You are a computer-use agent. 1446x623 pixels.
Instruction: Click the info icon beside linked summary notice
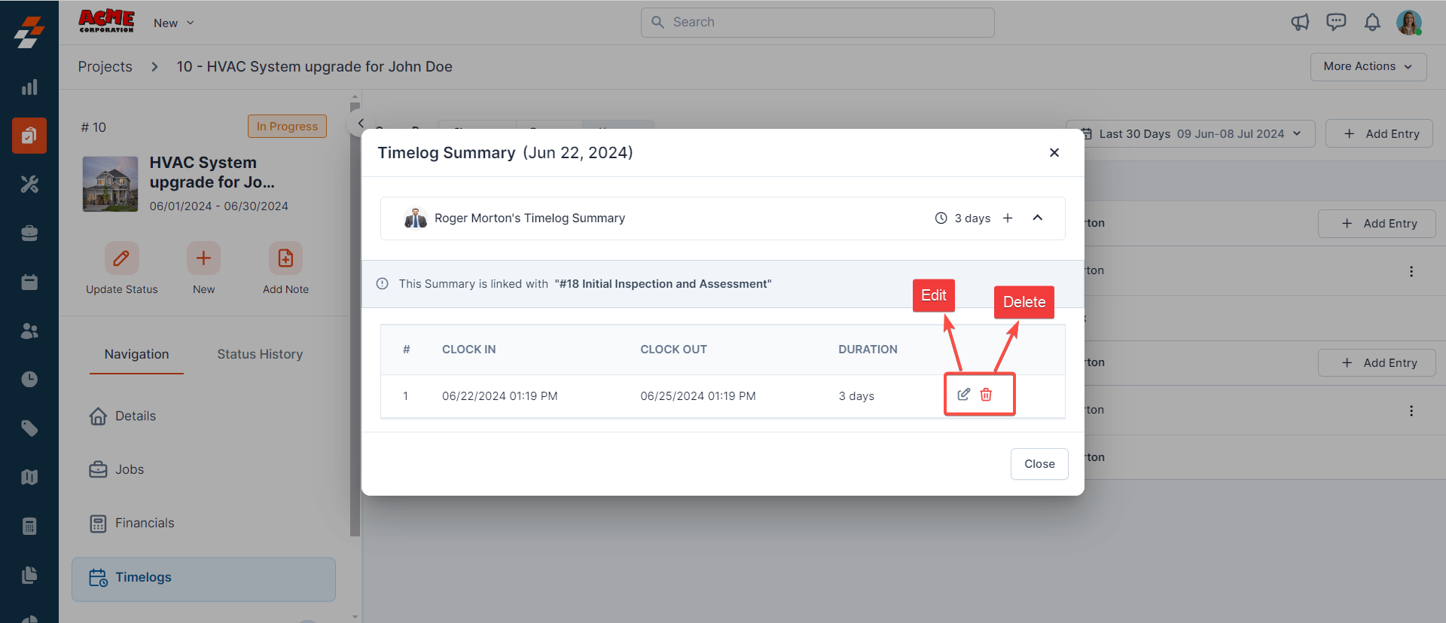pyautogui.click(x=383, y=284)
